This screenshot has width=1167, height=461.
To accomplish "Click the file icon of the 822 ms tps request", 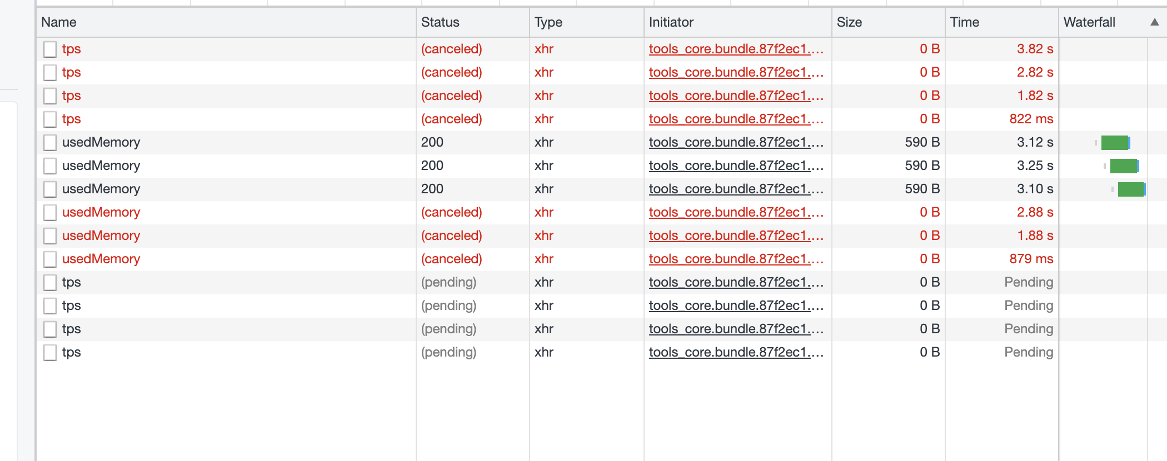I will 50,119.
